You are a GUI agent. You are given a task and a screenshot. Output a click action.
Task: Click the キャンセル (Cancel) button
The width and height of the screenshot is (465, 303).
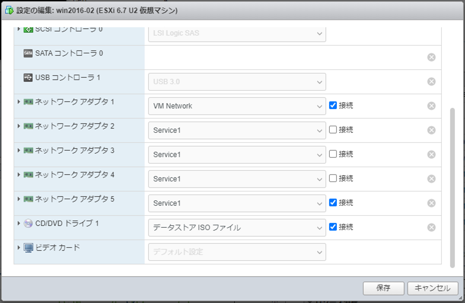[432, 288]
